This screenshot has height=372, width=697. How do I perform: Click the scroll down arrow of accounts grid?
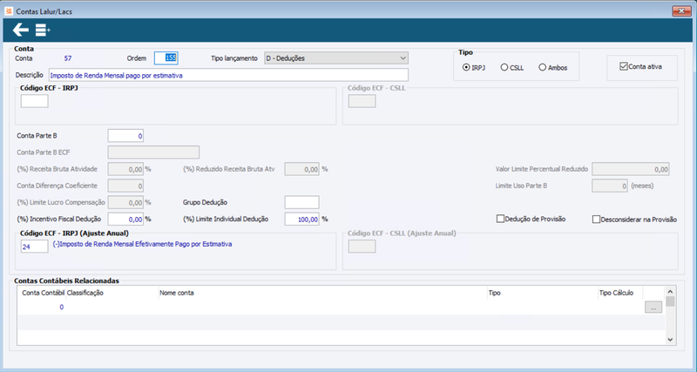click(670, 340)
